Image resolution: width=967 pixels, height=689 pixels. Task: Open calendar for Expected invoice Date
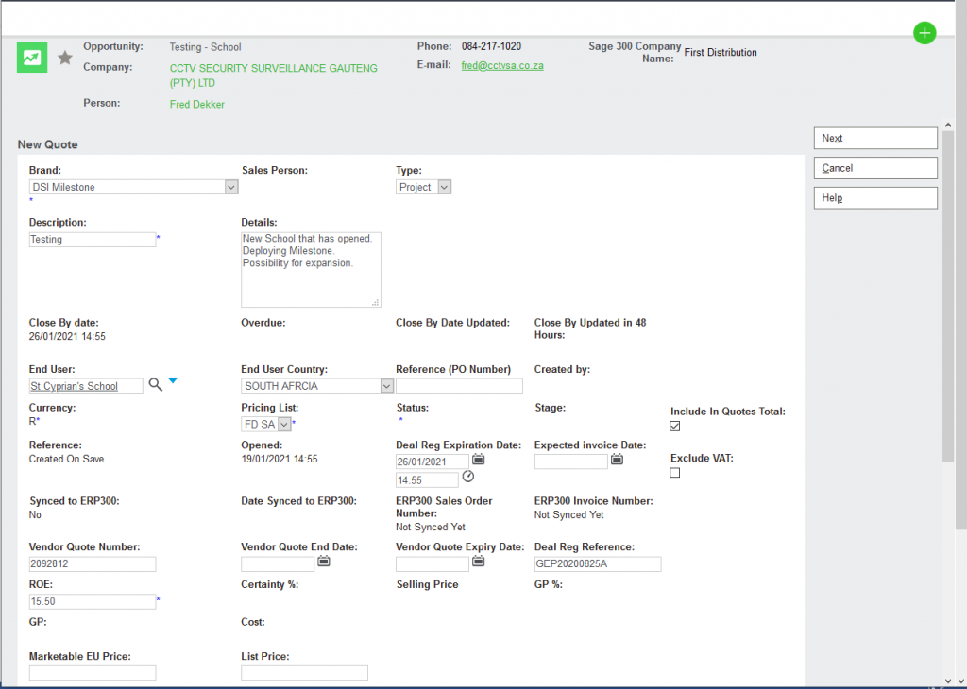click(617, 460)
